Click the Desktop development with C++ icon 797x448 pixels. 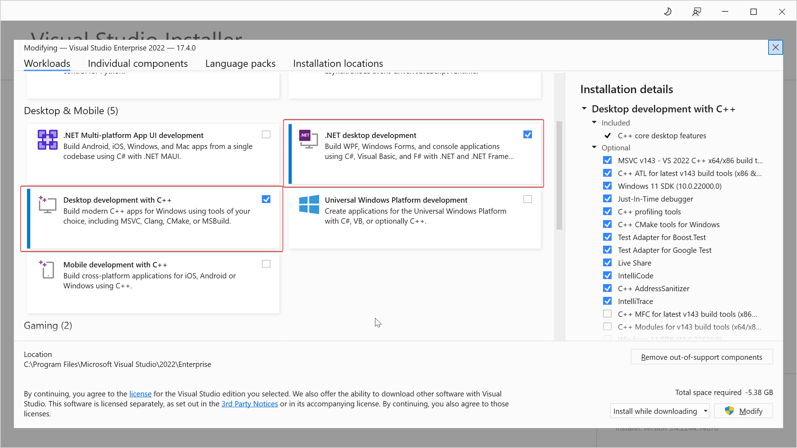47,204
